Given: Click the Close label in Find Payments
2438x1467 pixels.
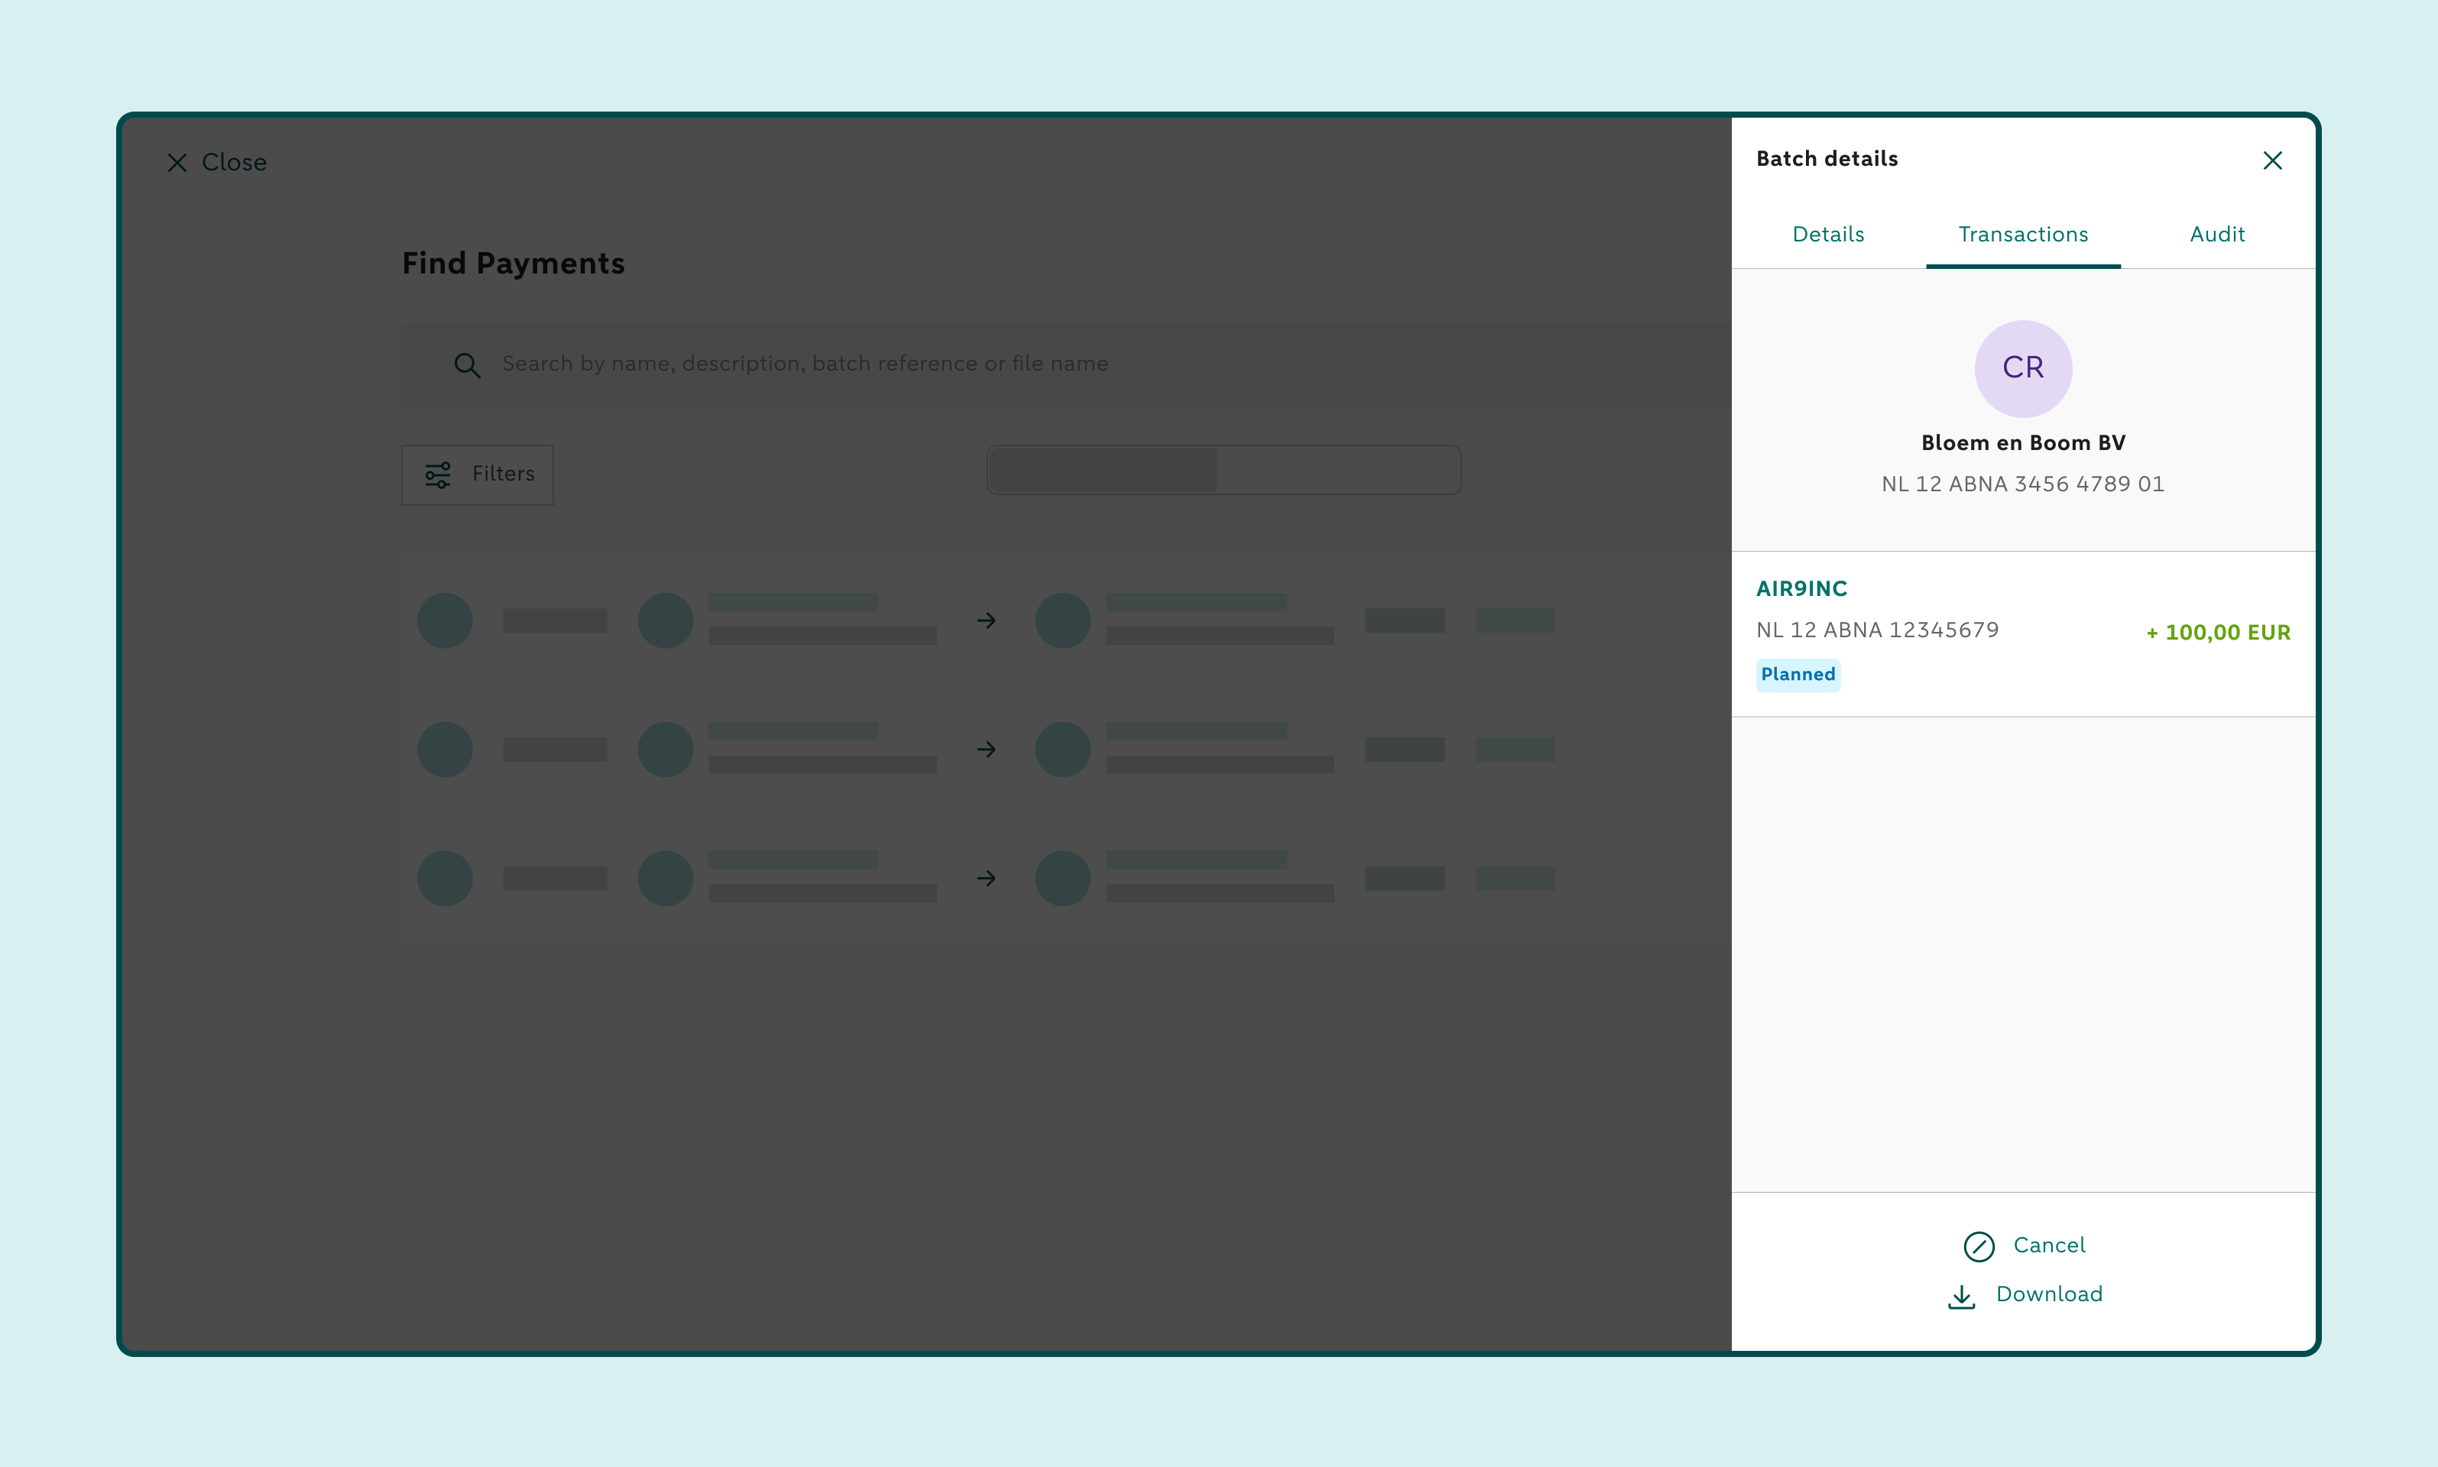Looking at the screenshot, I should coord(235,162).
